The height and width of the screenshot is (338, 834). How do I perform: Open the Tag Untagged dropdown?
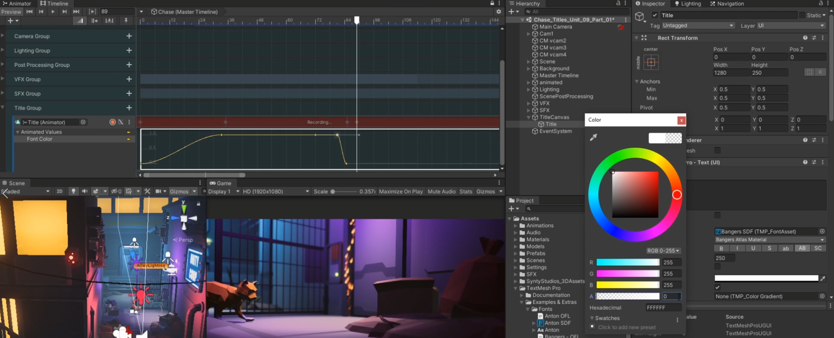(698, 26)
